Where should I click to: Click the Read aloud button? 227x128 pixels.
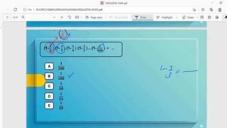[118, 17]
